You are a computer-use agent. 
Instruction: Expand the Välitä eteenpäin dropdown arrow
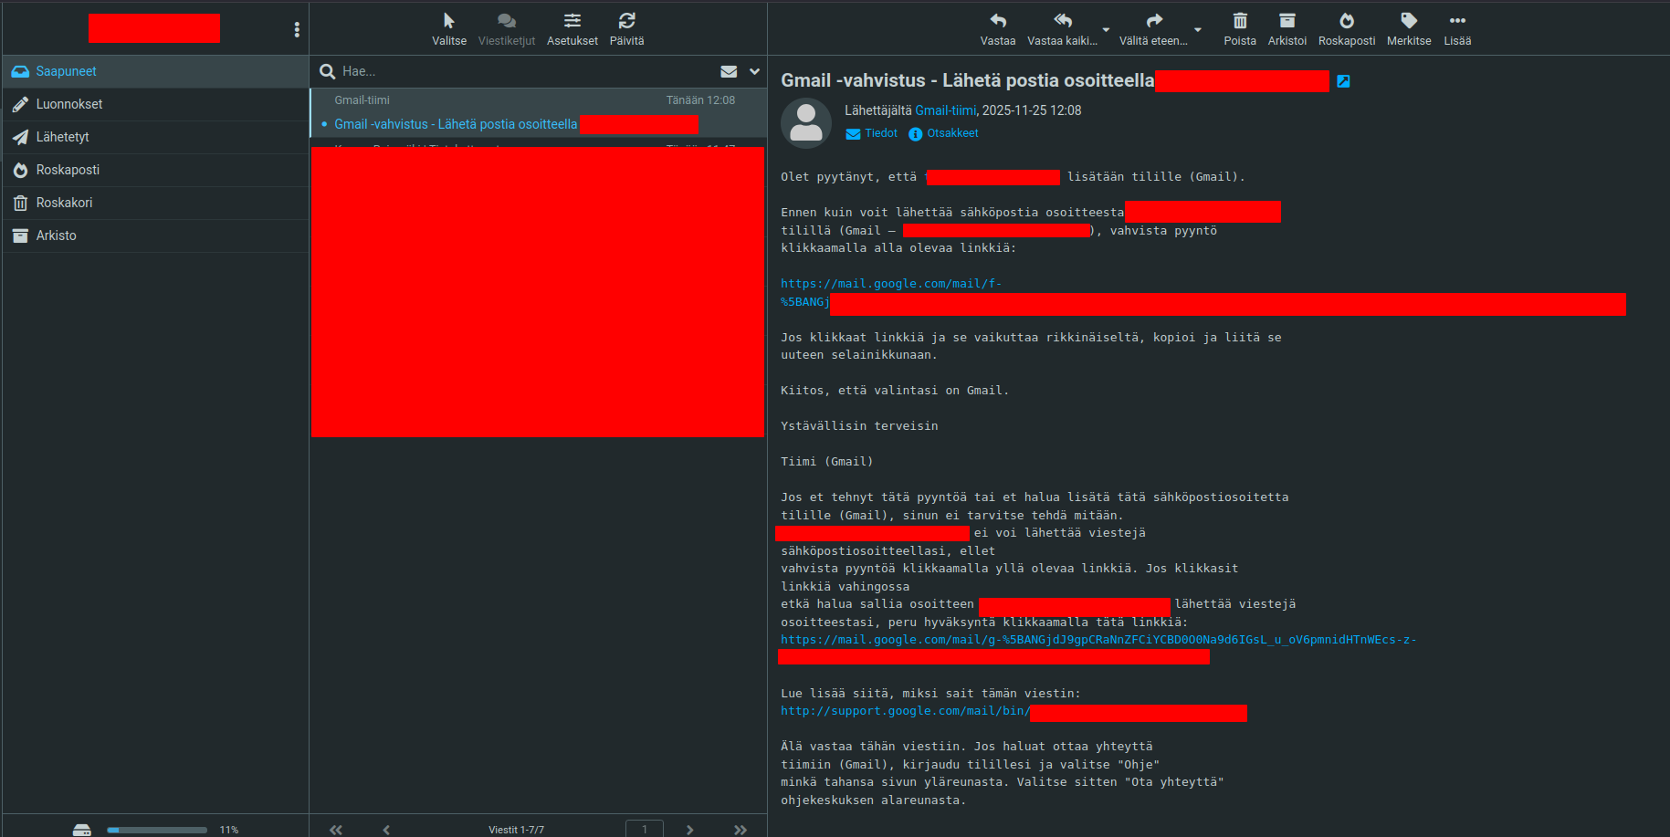[1198, 30]
